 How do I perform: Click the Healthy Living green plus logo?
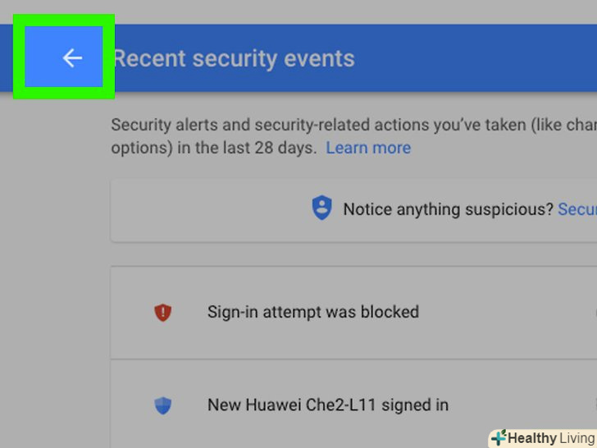pyautogui.click(x=498, y=437)
